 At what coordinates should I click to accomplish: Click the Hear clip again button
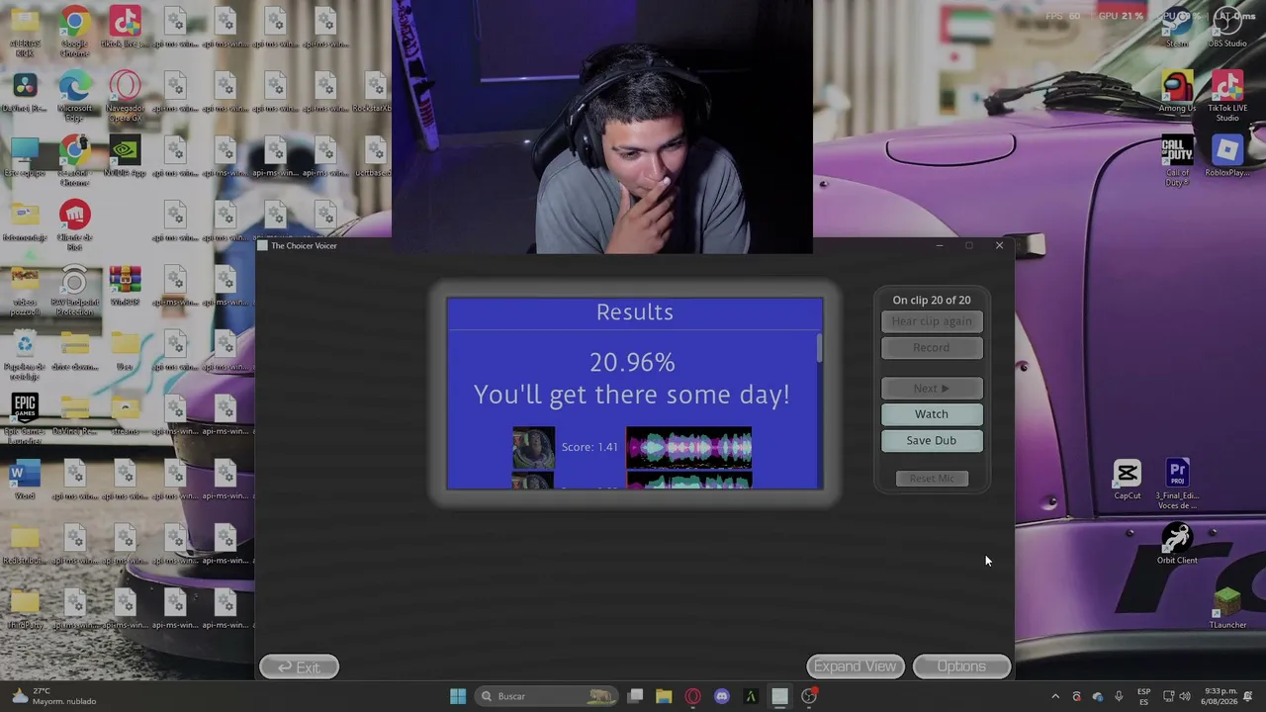[932, 321]
